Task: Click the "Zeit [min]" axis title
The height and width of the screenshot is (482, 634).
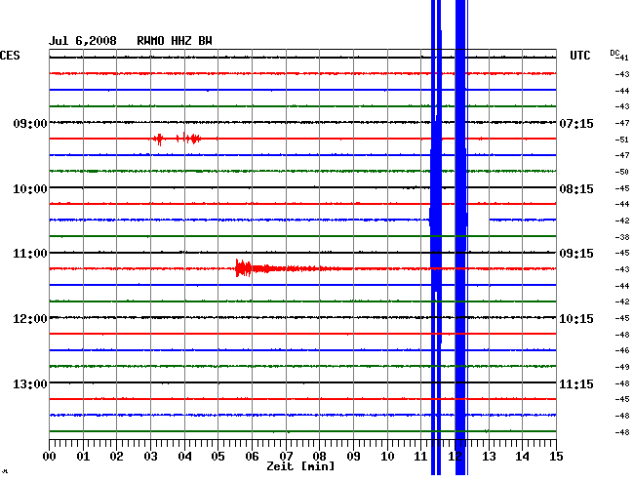Action: 300,466
